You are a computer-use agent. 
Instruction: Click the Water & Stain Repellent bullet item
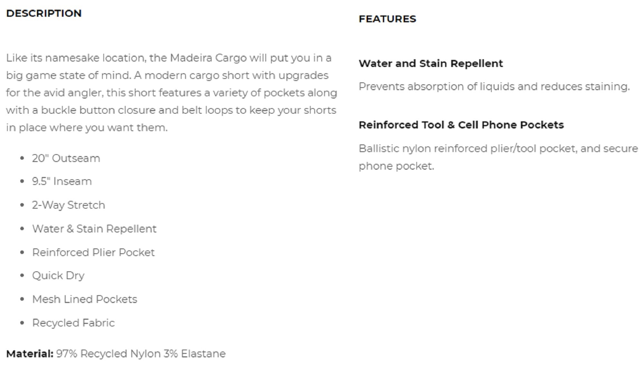94,229
